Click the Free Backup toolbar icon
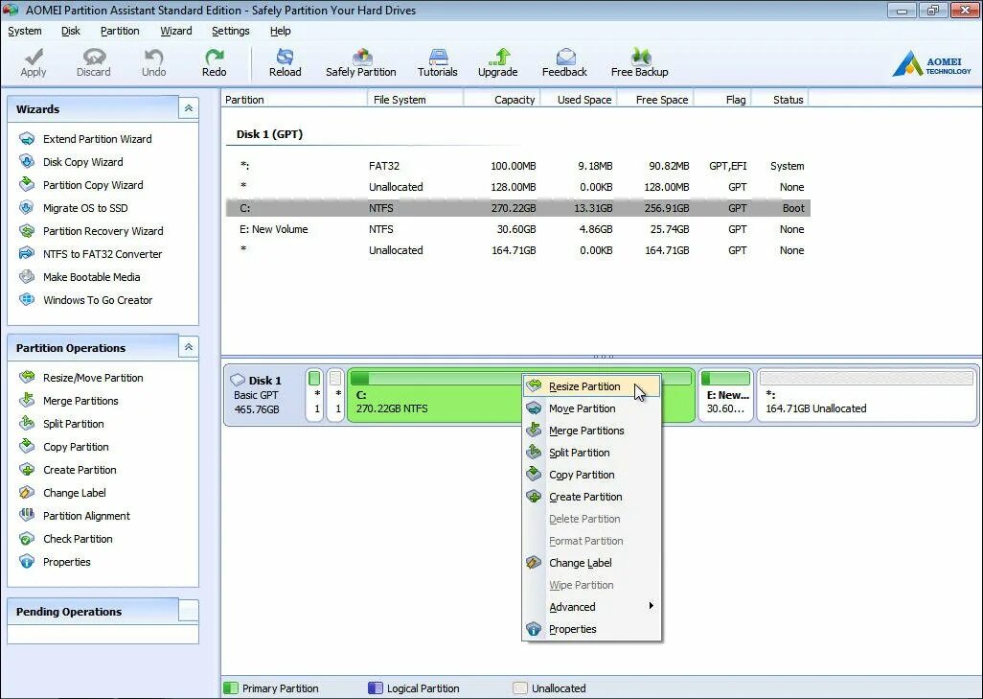983x699 pixels. 639,62
